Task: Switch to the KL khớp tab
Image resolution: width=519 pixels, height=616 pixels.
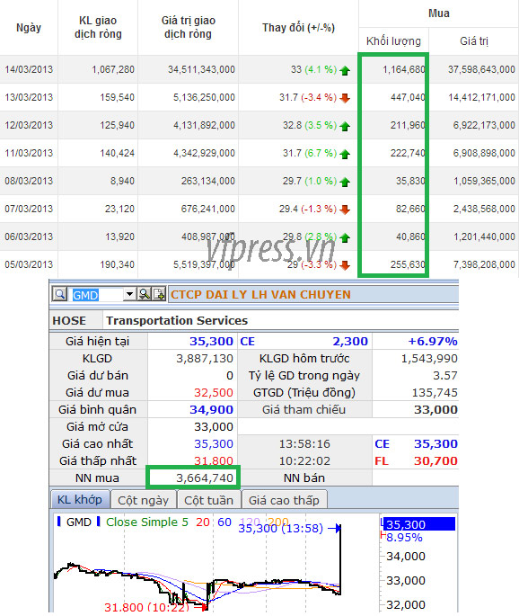Action: 80,500
